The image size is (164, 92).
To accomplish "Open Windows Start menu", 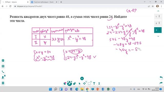I will point(50,89).
